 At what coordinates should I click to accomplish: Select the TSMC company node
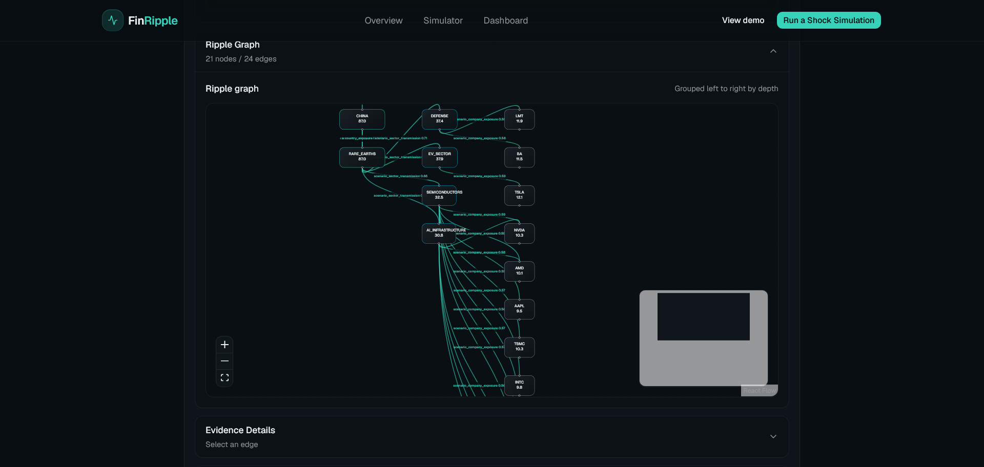pyautogui.click(x=520, y=347)
